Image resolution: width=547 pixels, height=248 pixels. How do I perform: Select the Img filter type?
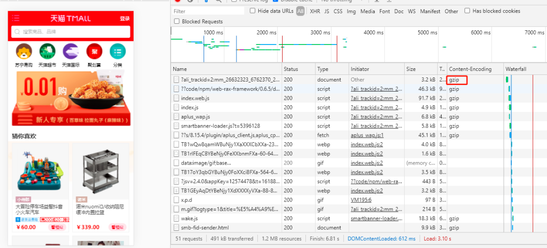coord(351,11)
